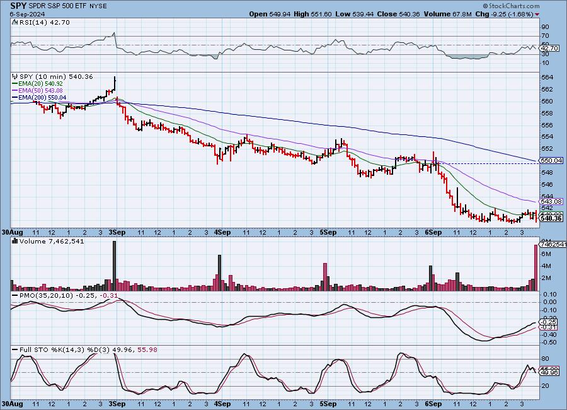Viewport: 567px width, 410px height.
Task: Select the purple EMA(50) legend line swatch
Action: 15,91
